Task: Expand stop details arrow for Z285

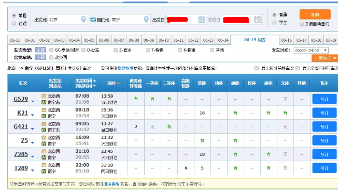Action: [x=33, y=156]
